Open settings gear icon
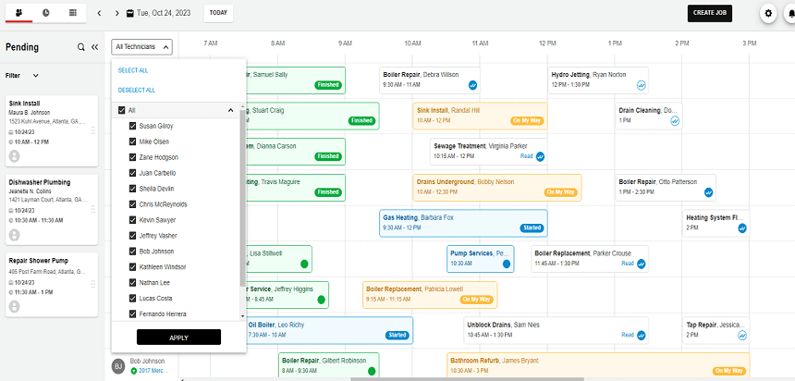 [768, 13]
